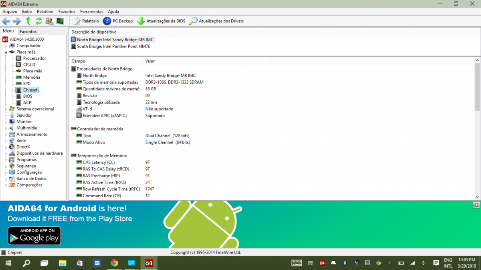
Task: Check Atualizações dos Drivers
Action: 216,21
